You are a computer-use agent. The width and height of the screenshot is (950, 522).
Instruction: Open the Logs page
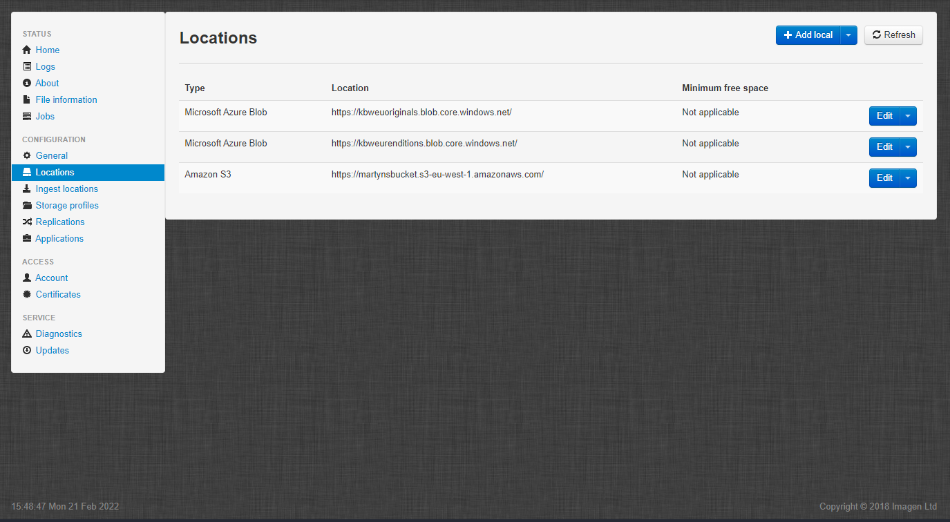[x=46, y=66]
